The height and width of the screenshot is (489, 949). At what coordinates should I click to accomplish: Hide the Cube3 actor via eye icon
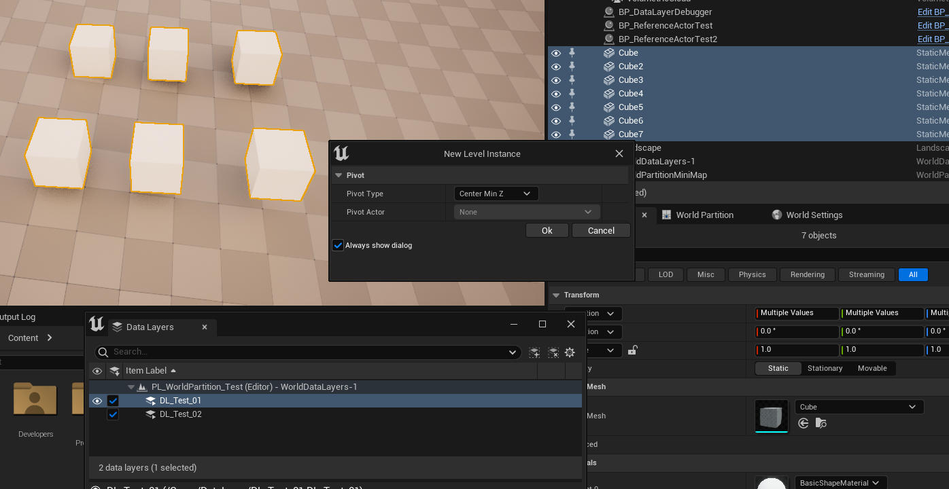pos(556,80)
